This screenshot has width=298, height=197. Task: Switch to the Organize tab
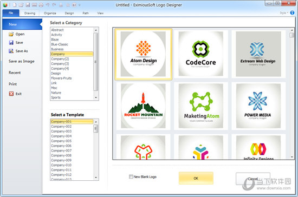click(x=50, y=13)
